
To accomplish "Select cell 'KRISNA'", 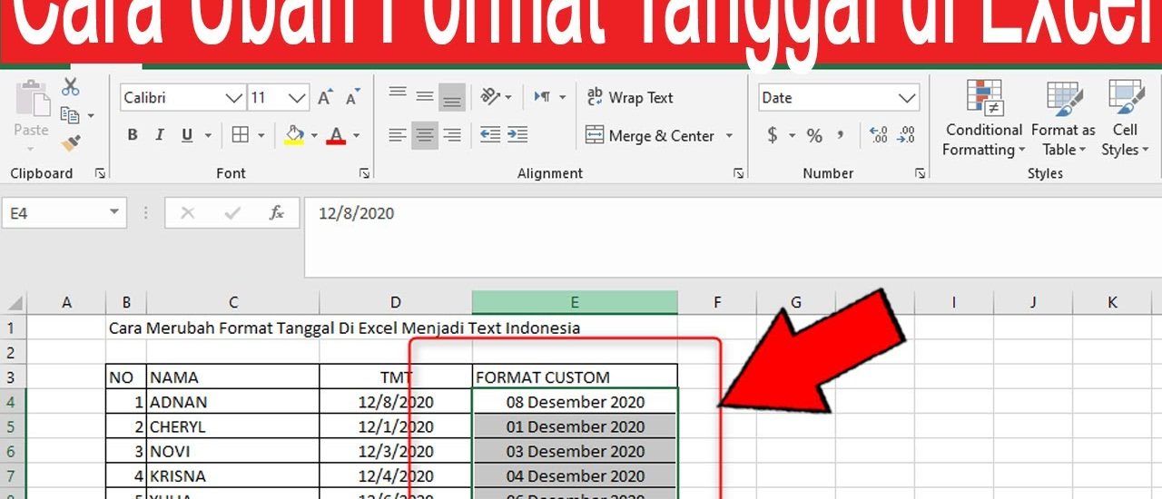I will pyautogui.click(x=232, y=475).
